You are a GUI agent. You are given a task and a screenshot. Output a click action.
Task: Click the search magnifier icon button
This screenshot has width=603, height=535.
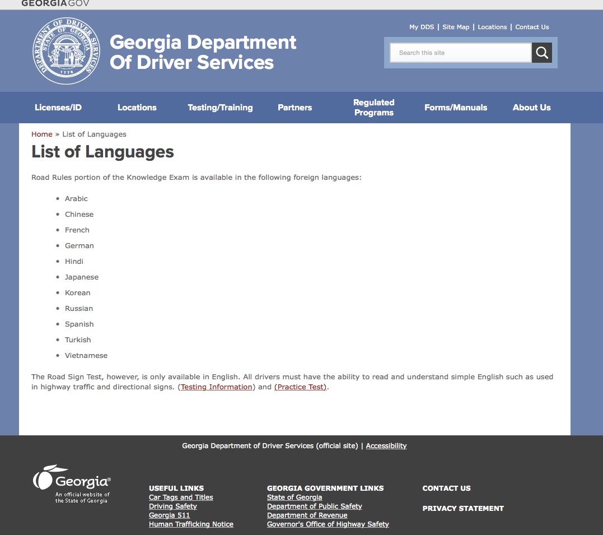(x=542, y=53)
